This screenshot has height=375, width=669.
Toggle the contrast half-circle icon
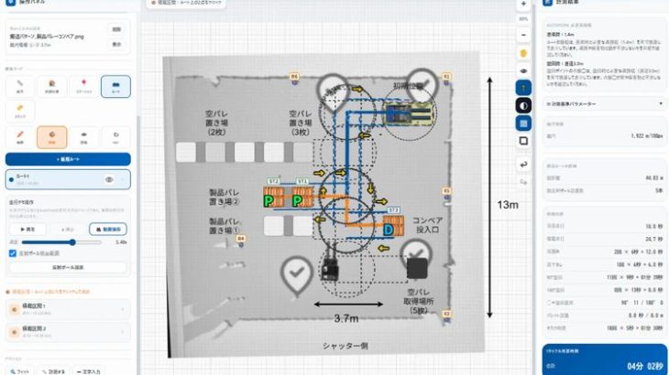523,105
